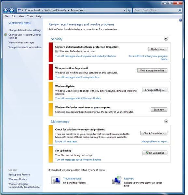
Task: Open the Help menu
Action: pos(39,16)
